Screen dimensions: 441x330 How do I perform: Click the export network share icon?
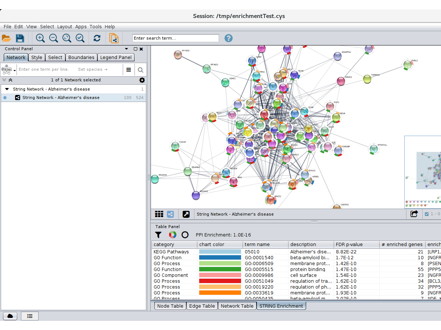coord(414,214)
